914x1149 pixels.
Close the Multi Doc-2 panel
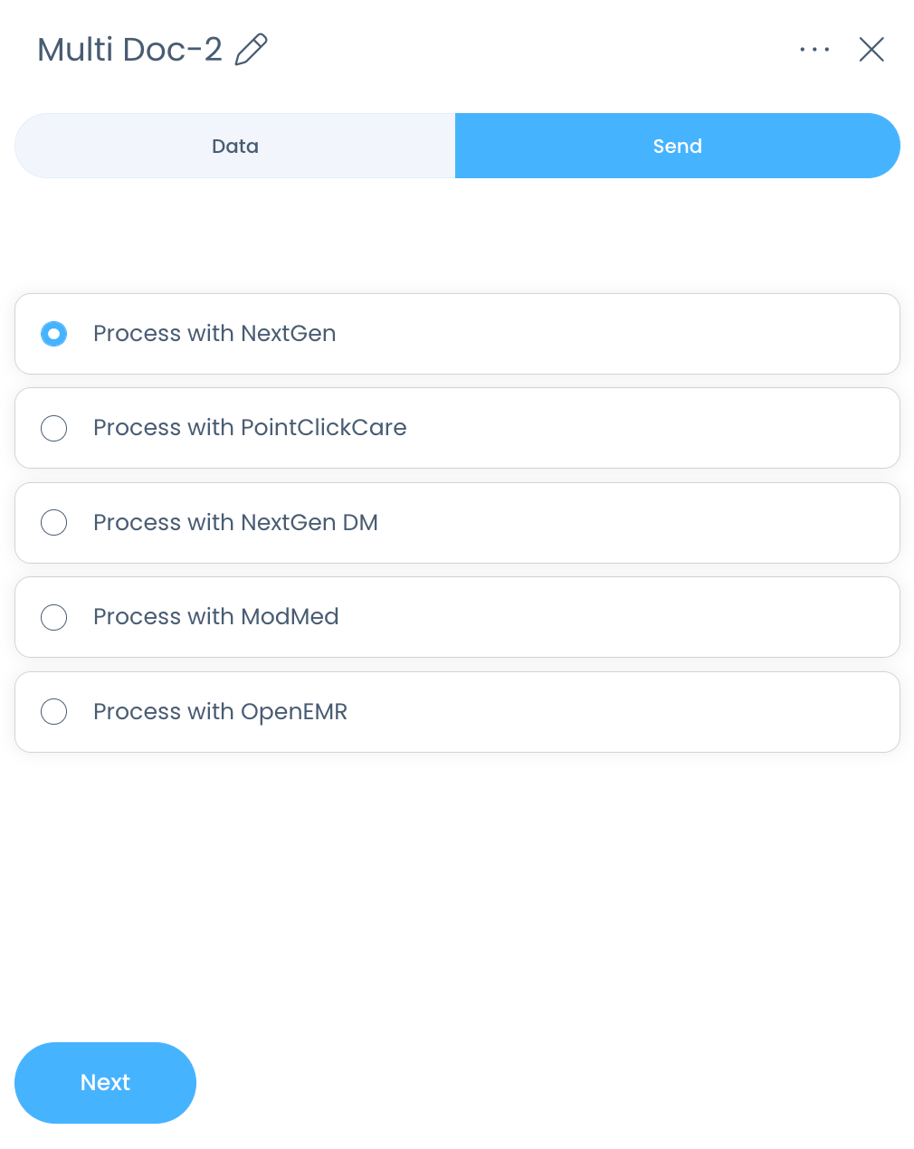(871, 50)
